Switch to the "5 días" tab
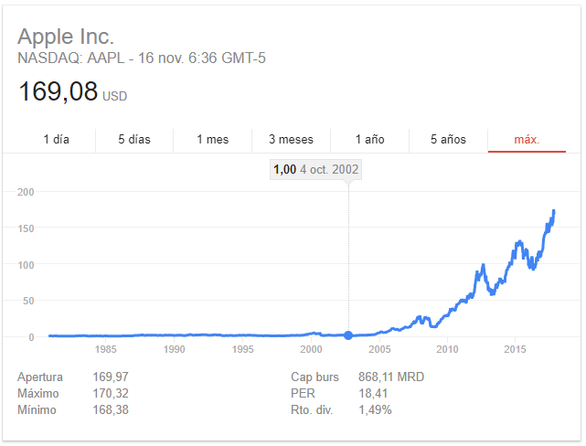Screen dimensions: 586x446 (x=134, y=140)
